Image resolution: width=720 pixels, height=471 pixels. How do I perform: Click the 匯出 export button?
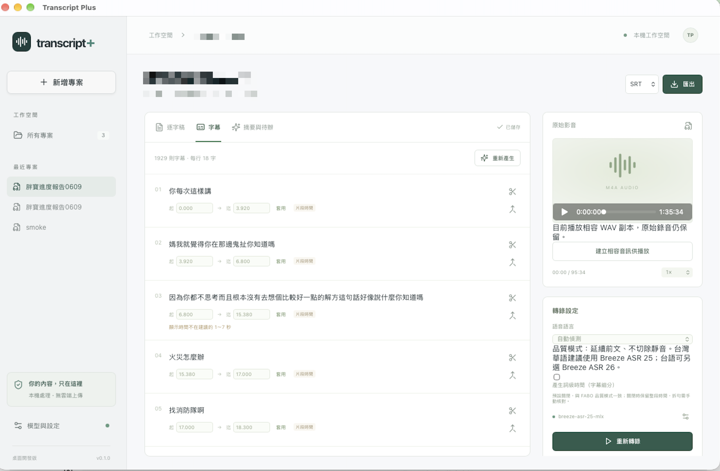tap(682, 84)
